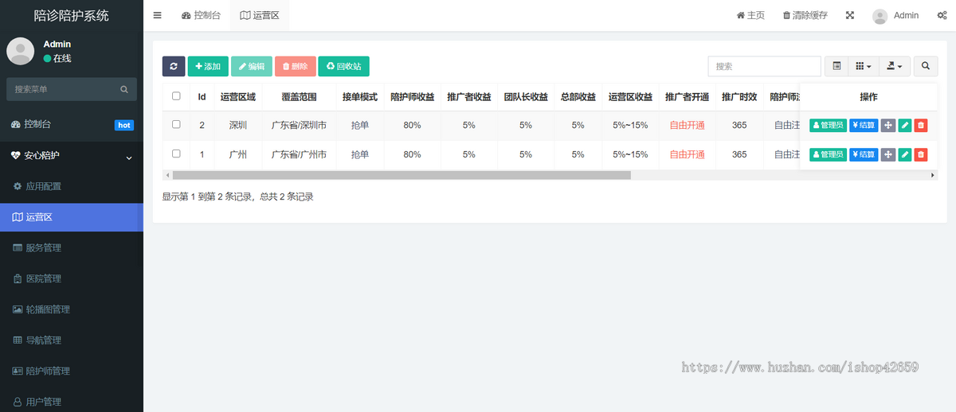Click the 推广时效 column header
The image size is (956, 412).
pyautogui.click(x=739, y=97)
